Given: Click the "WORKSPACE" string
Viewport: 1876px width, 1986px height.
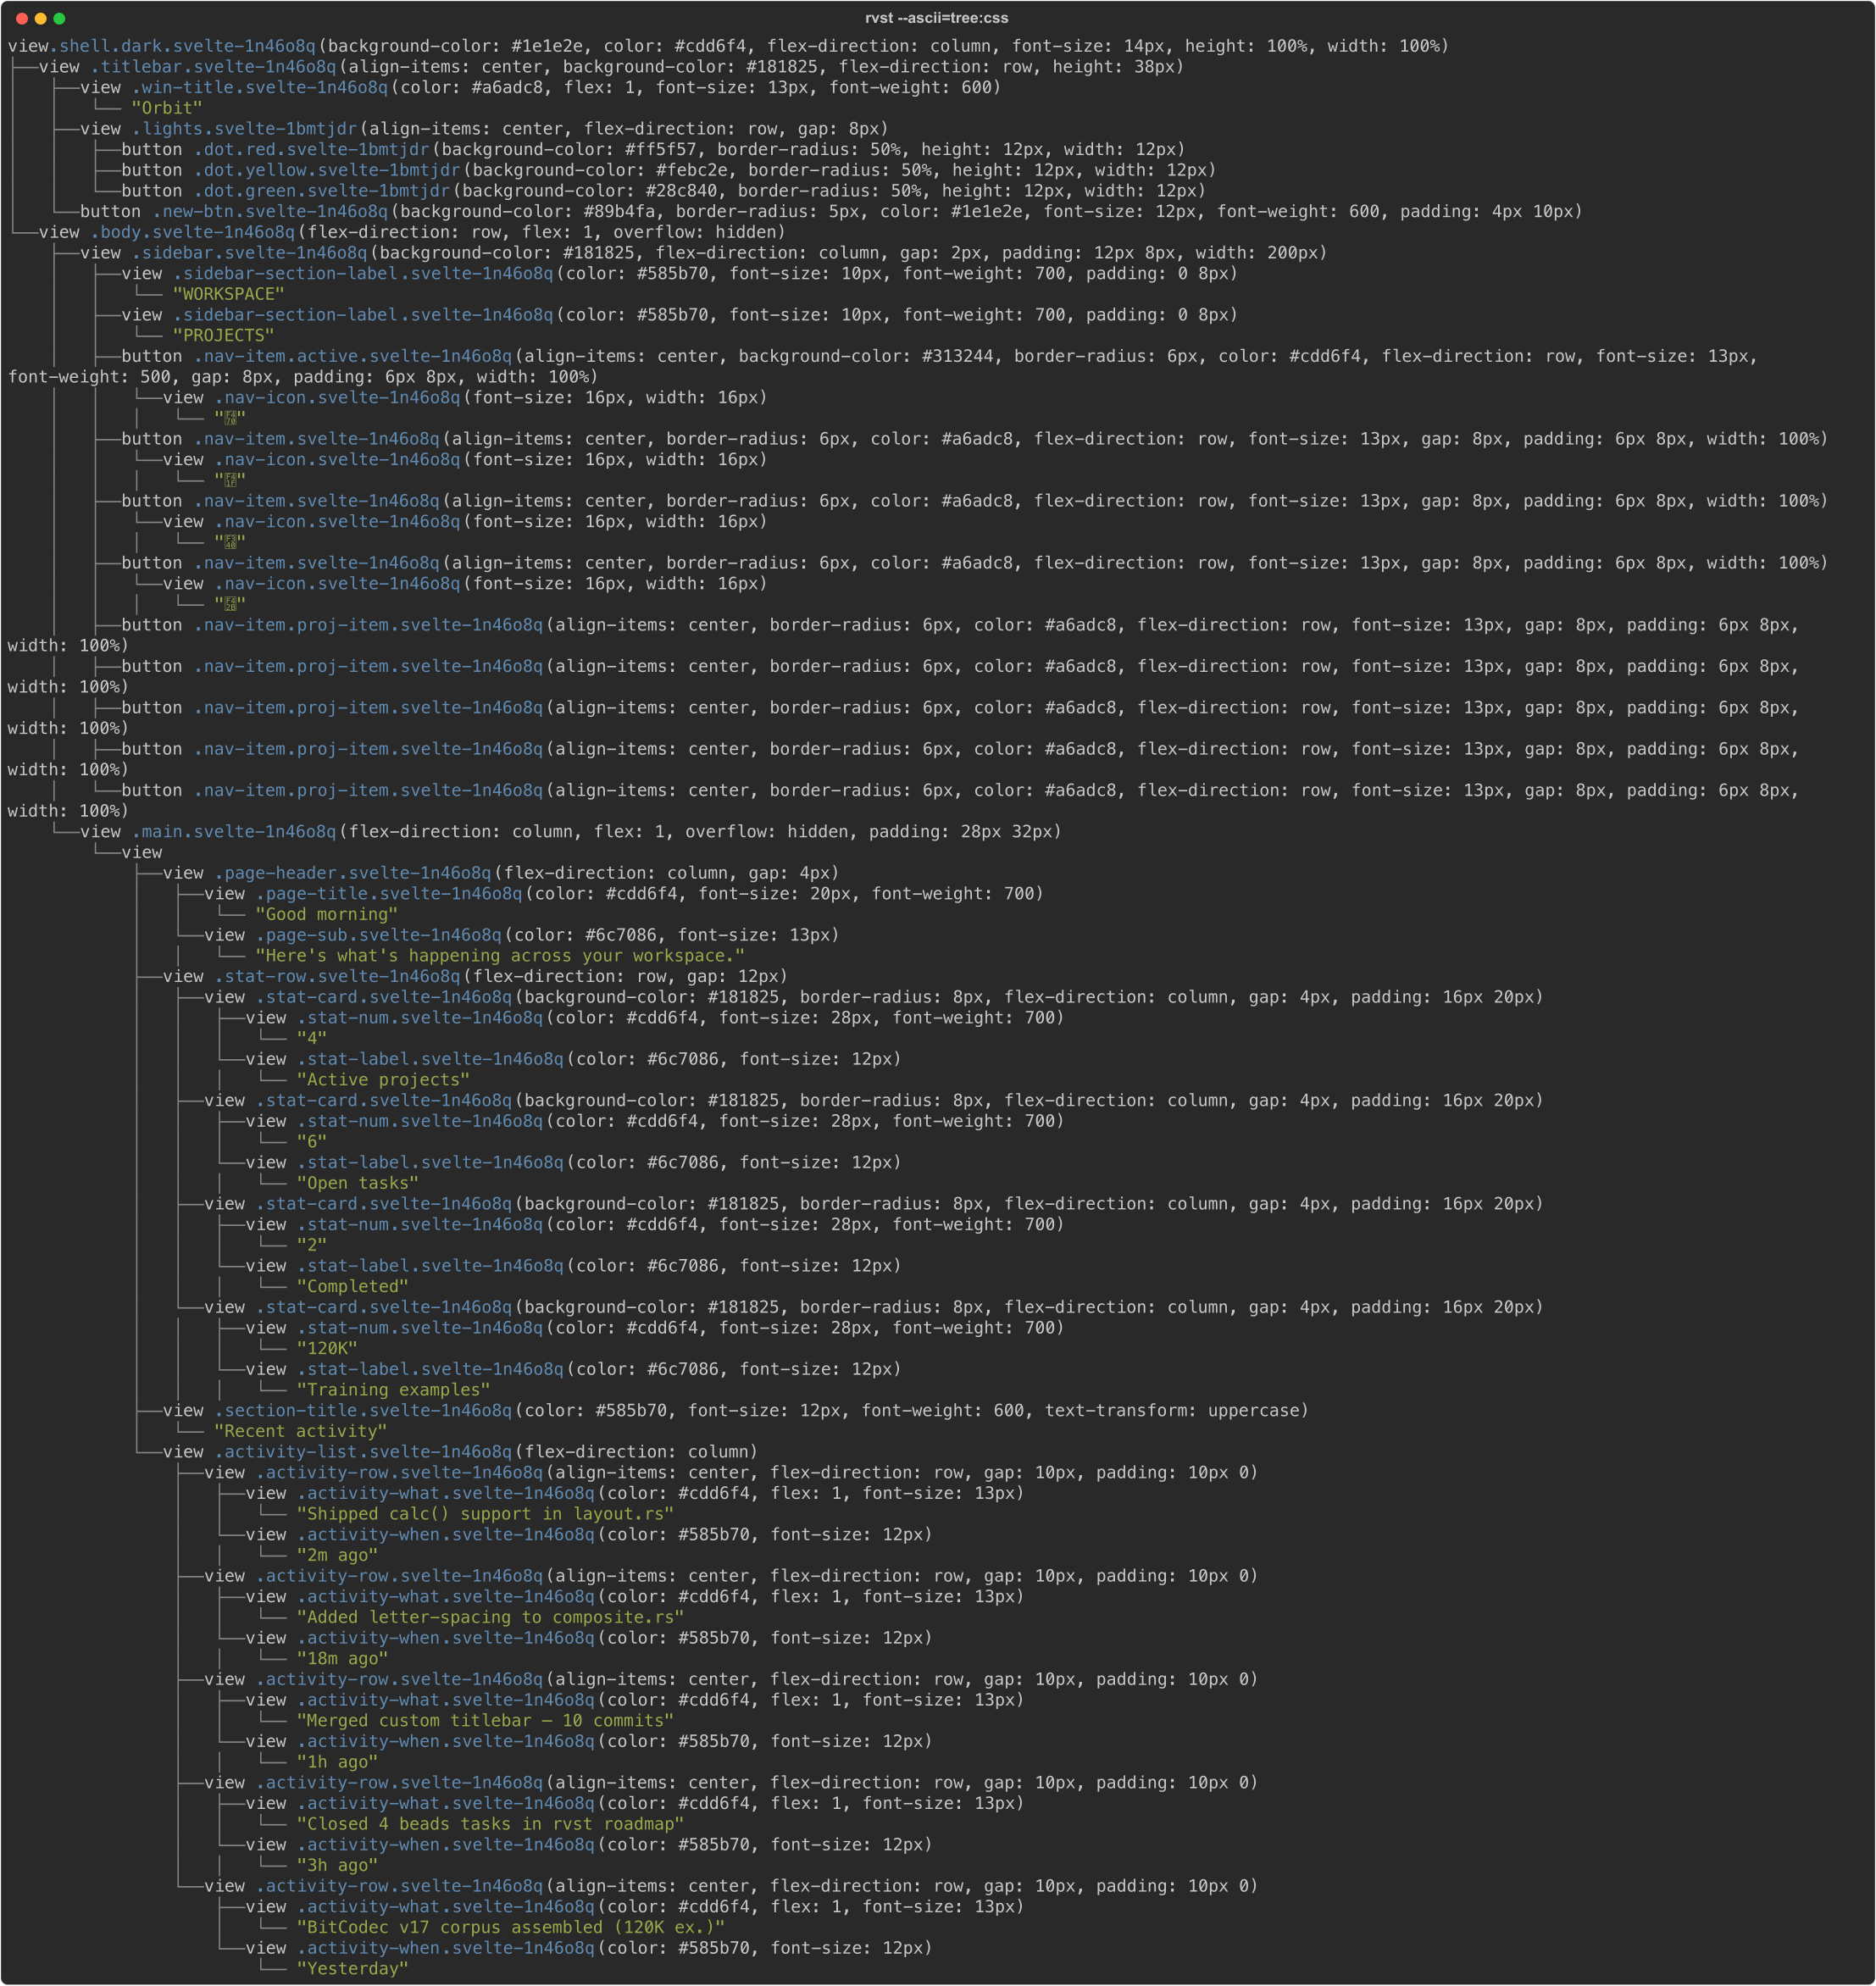Looking at the screenshot, I should 229,294.
